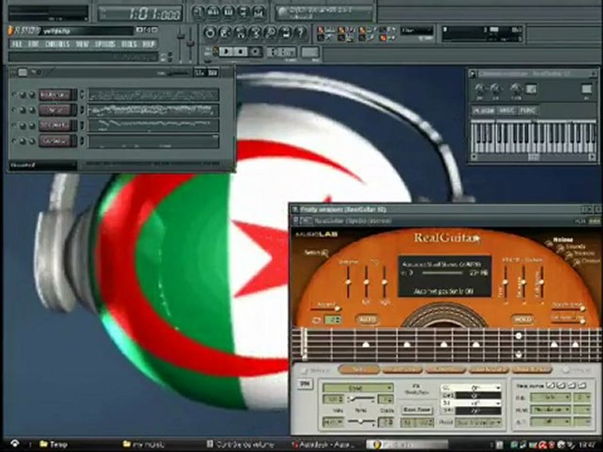The height and width of the screenshot is (452, 603).
Task: Mute the top channel using its green LED
Action: (x=14, y=95)
